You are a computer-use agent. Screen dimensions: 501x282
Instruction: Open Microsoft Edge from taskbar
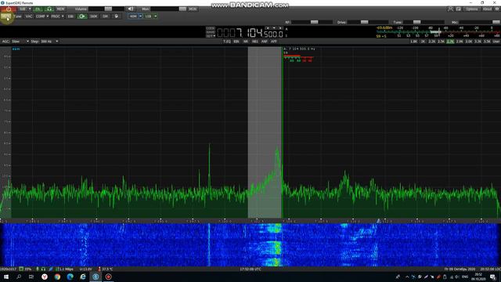click(70, 277)
